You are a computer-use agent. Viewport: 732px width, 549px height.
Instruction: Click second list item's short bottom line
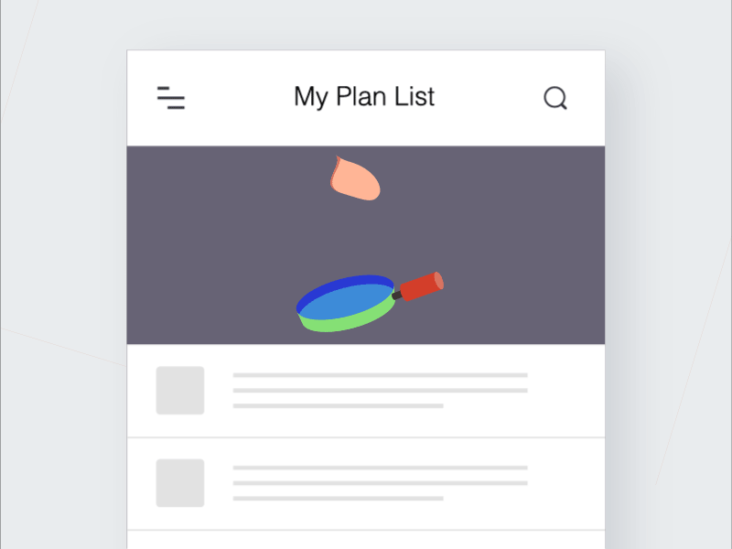coord(338,498)
